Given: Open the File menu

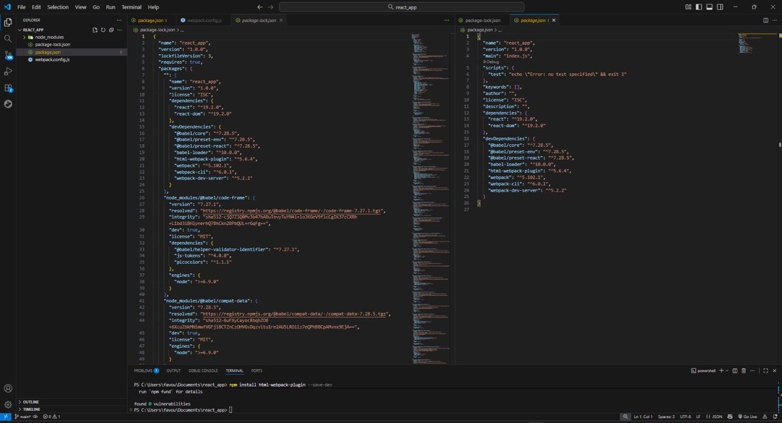Looking at the screenshot, I should coord(22,7).
